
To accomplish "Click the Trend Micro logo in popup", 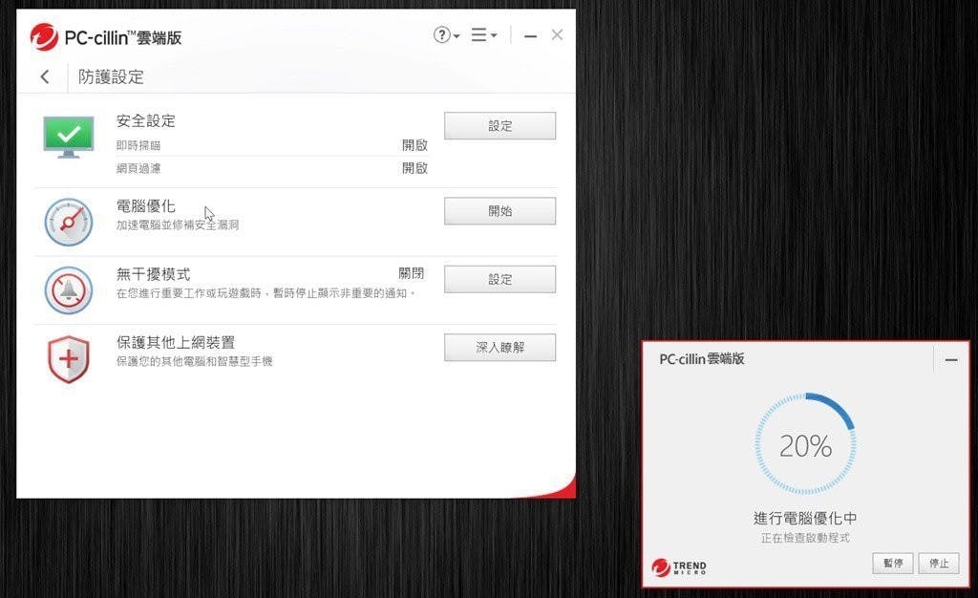I will point(679,566).
